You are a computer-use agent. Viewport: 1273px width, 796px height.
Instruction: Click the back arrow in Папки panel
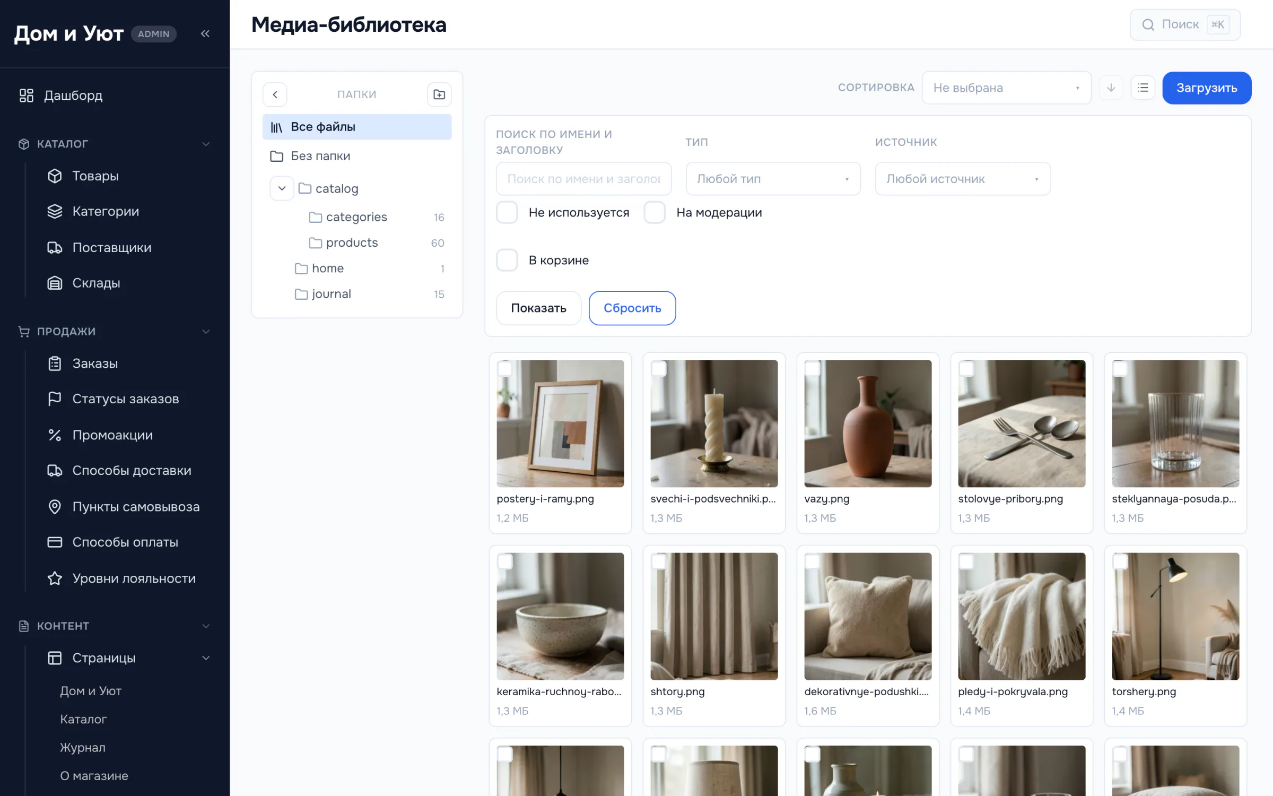point(275,94)
